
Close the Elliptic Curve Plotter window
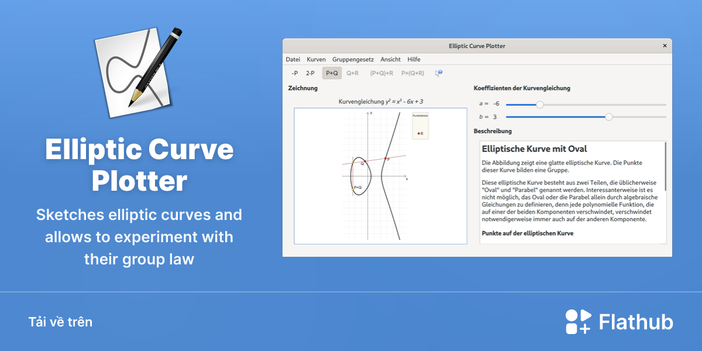click(x=665, y=46)
